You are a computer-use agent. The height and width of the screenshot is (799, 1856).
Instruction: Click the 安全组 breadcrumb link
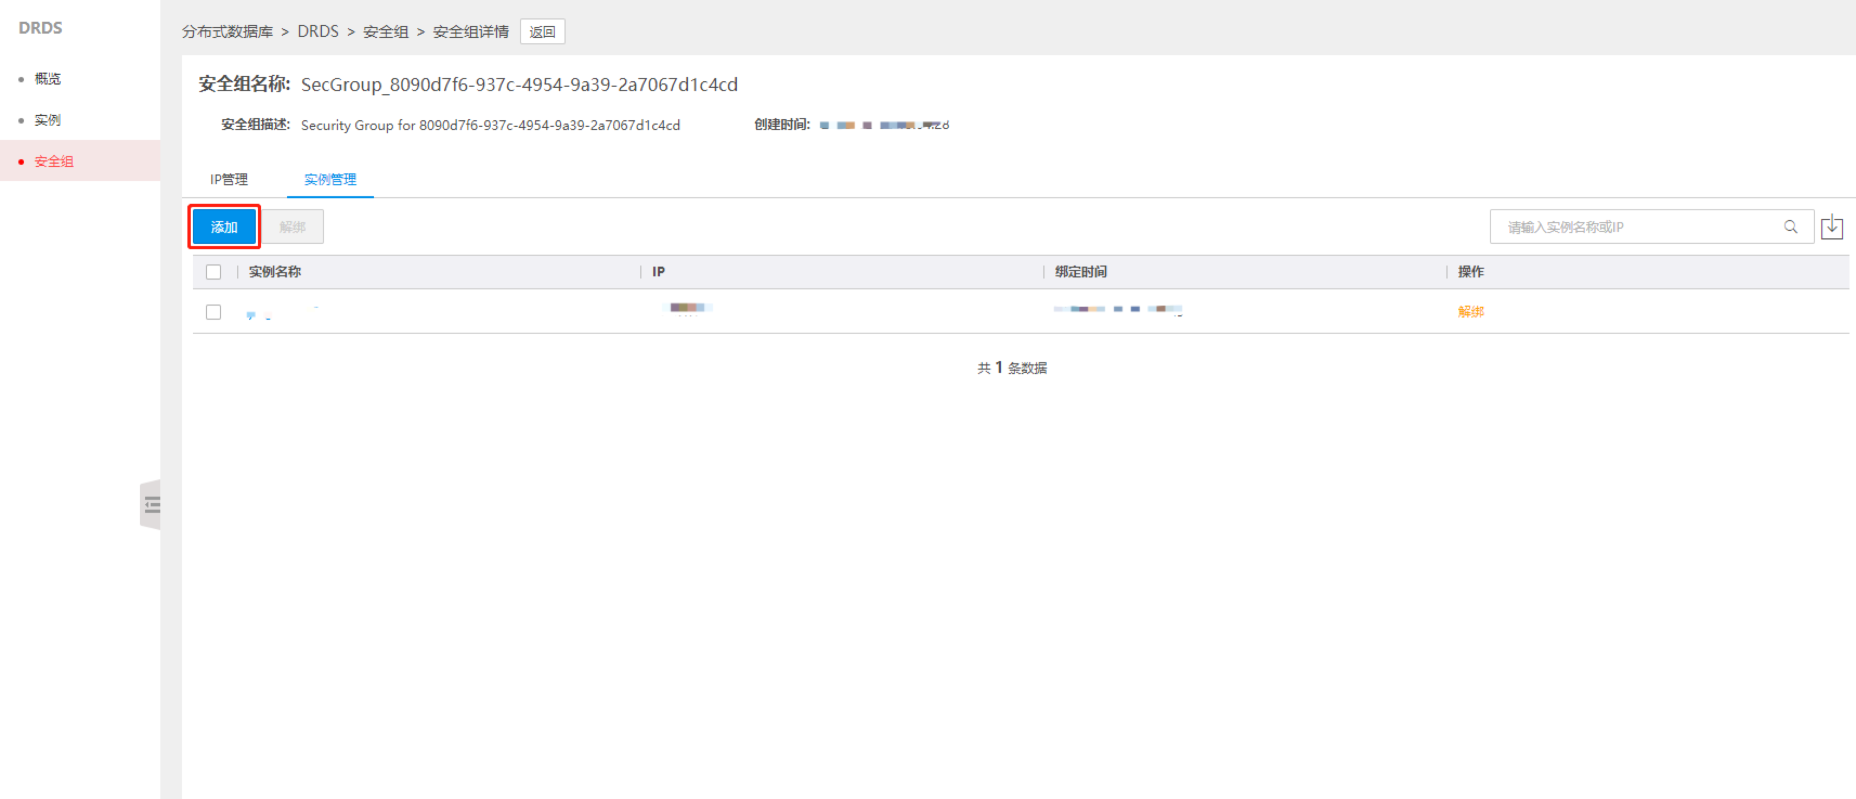386,32
